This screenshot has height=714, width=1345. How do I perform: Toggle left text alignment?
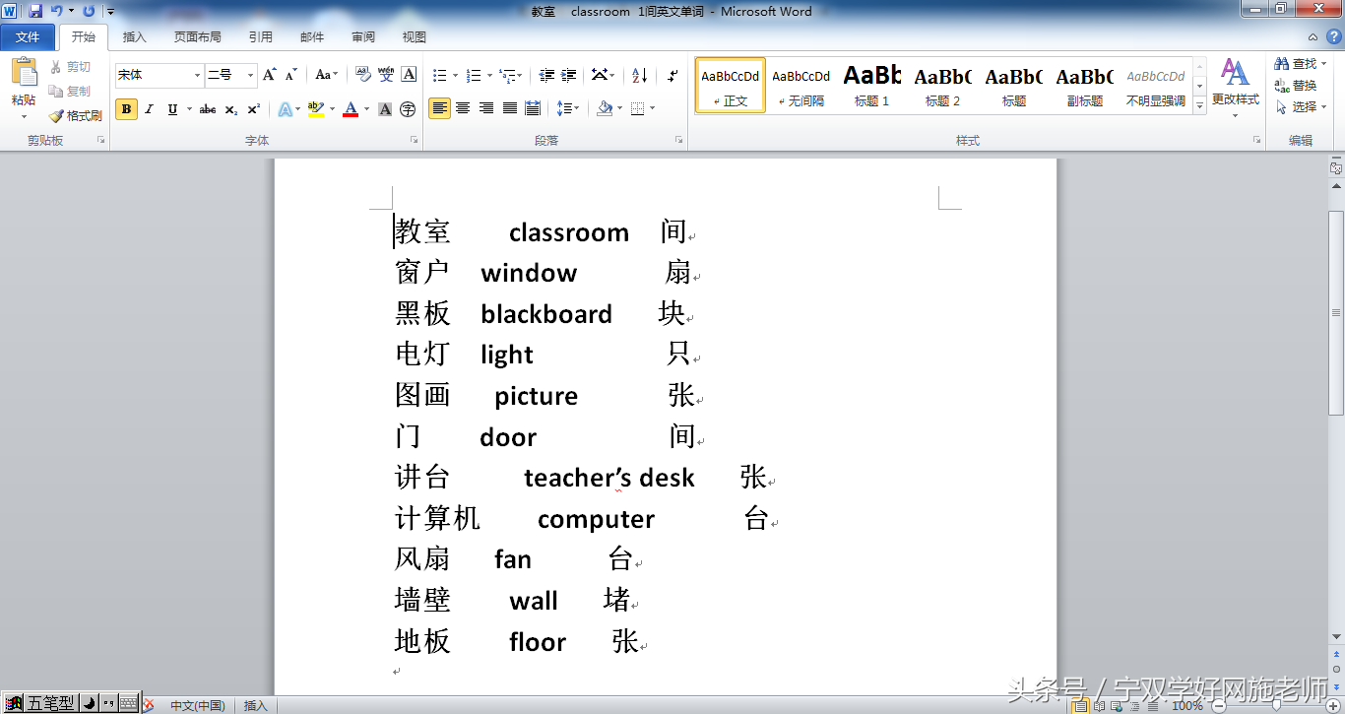(440, 108)
